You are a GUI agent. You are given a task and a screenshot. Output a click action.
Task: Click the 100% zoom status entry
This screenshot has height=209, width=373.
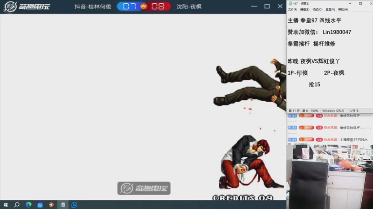[x=314, y=111]
